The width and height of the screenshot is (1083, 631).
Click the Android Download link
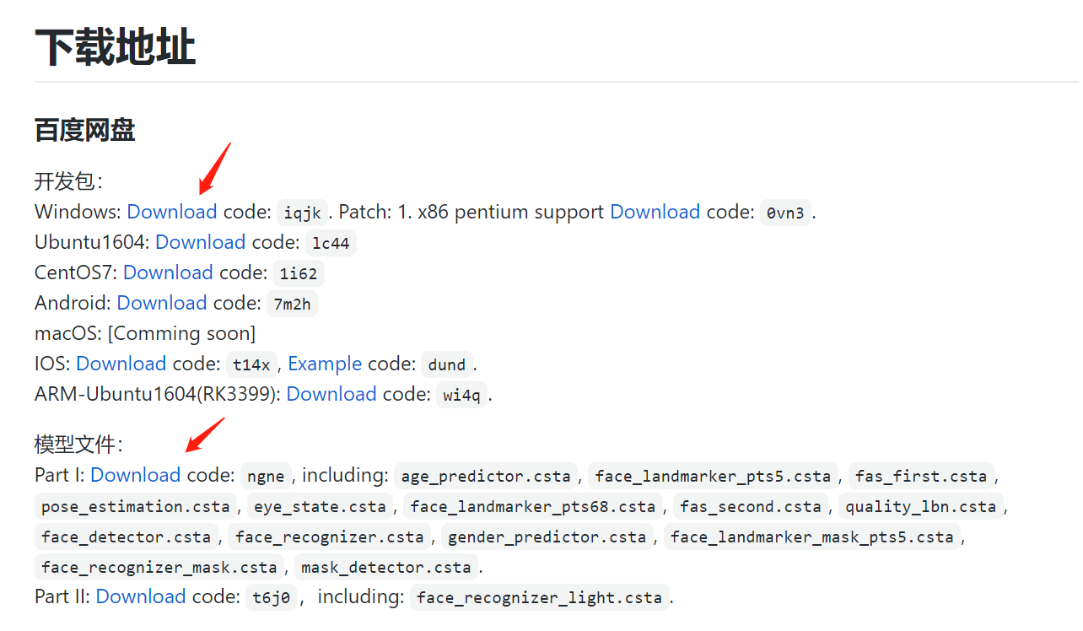pos(161,304)
